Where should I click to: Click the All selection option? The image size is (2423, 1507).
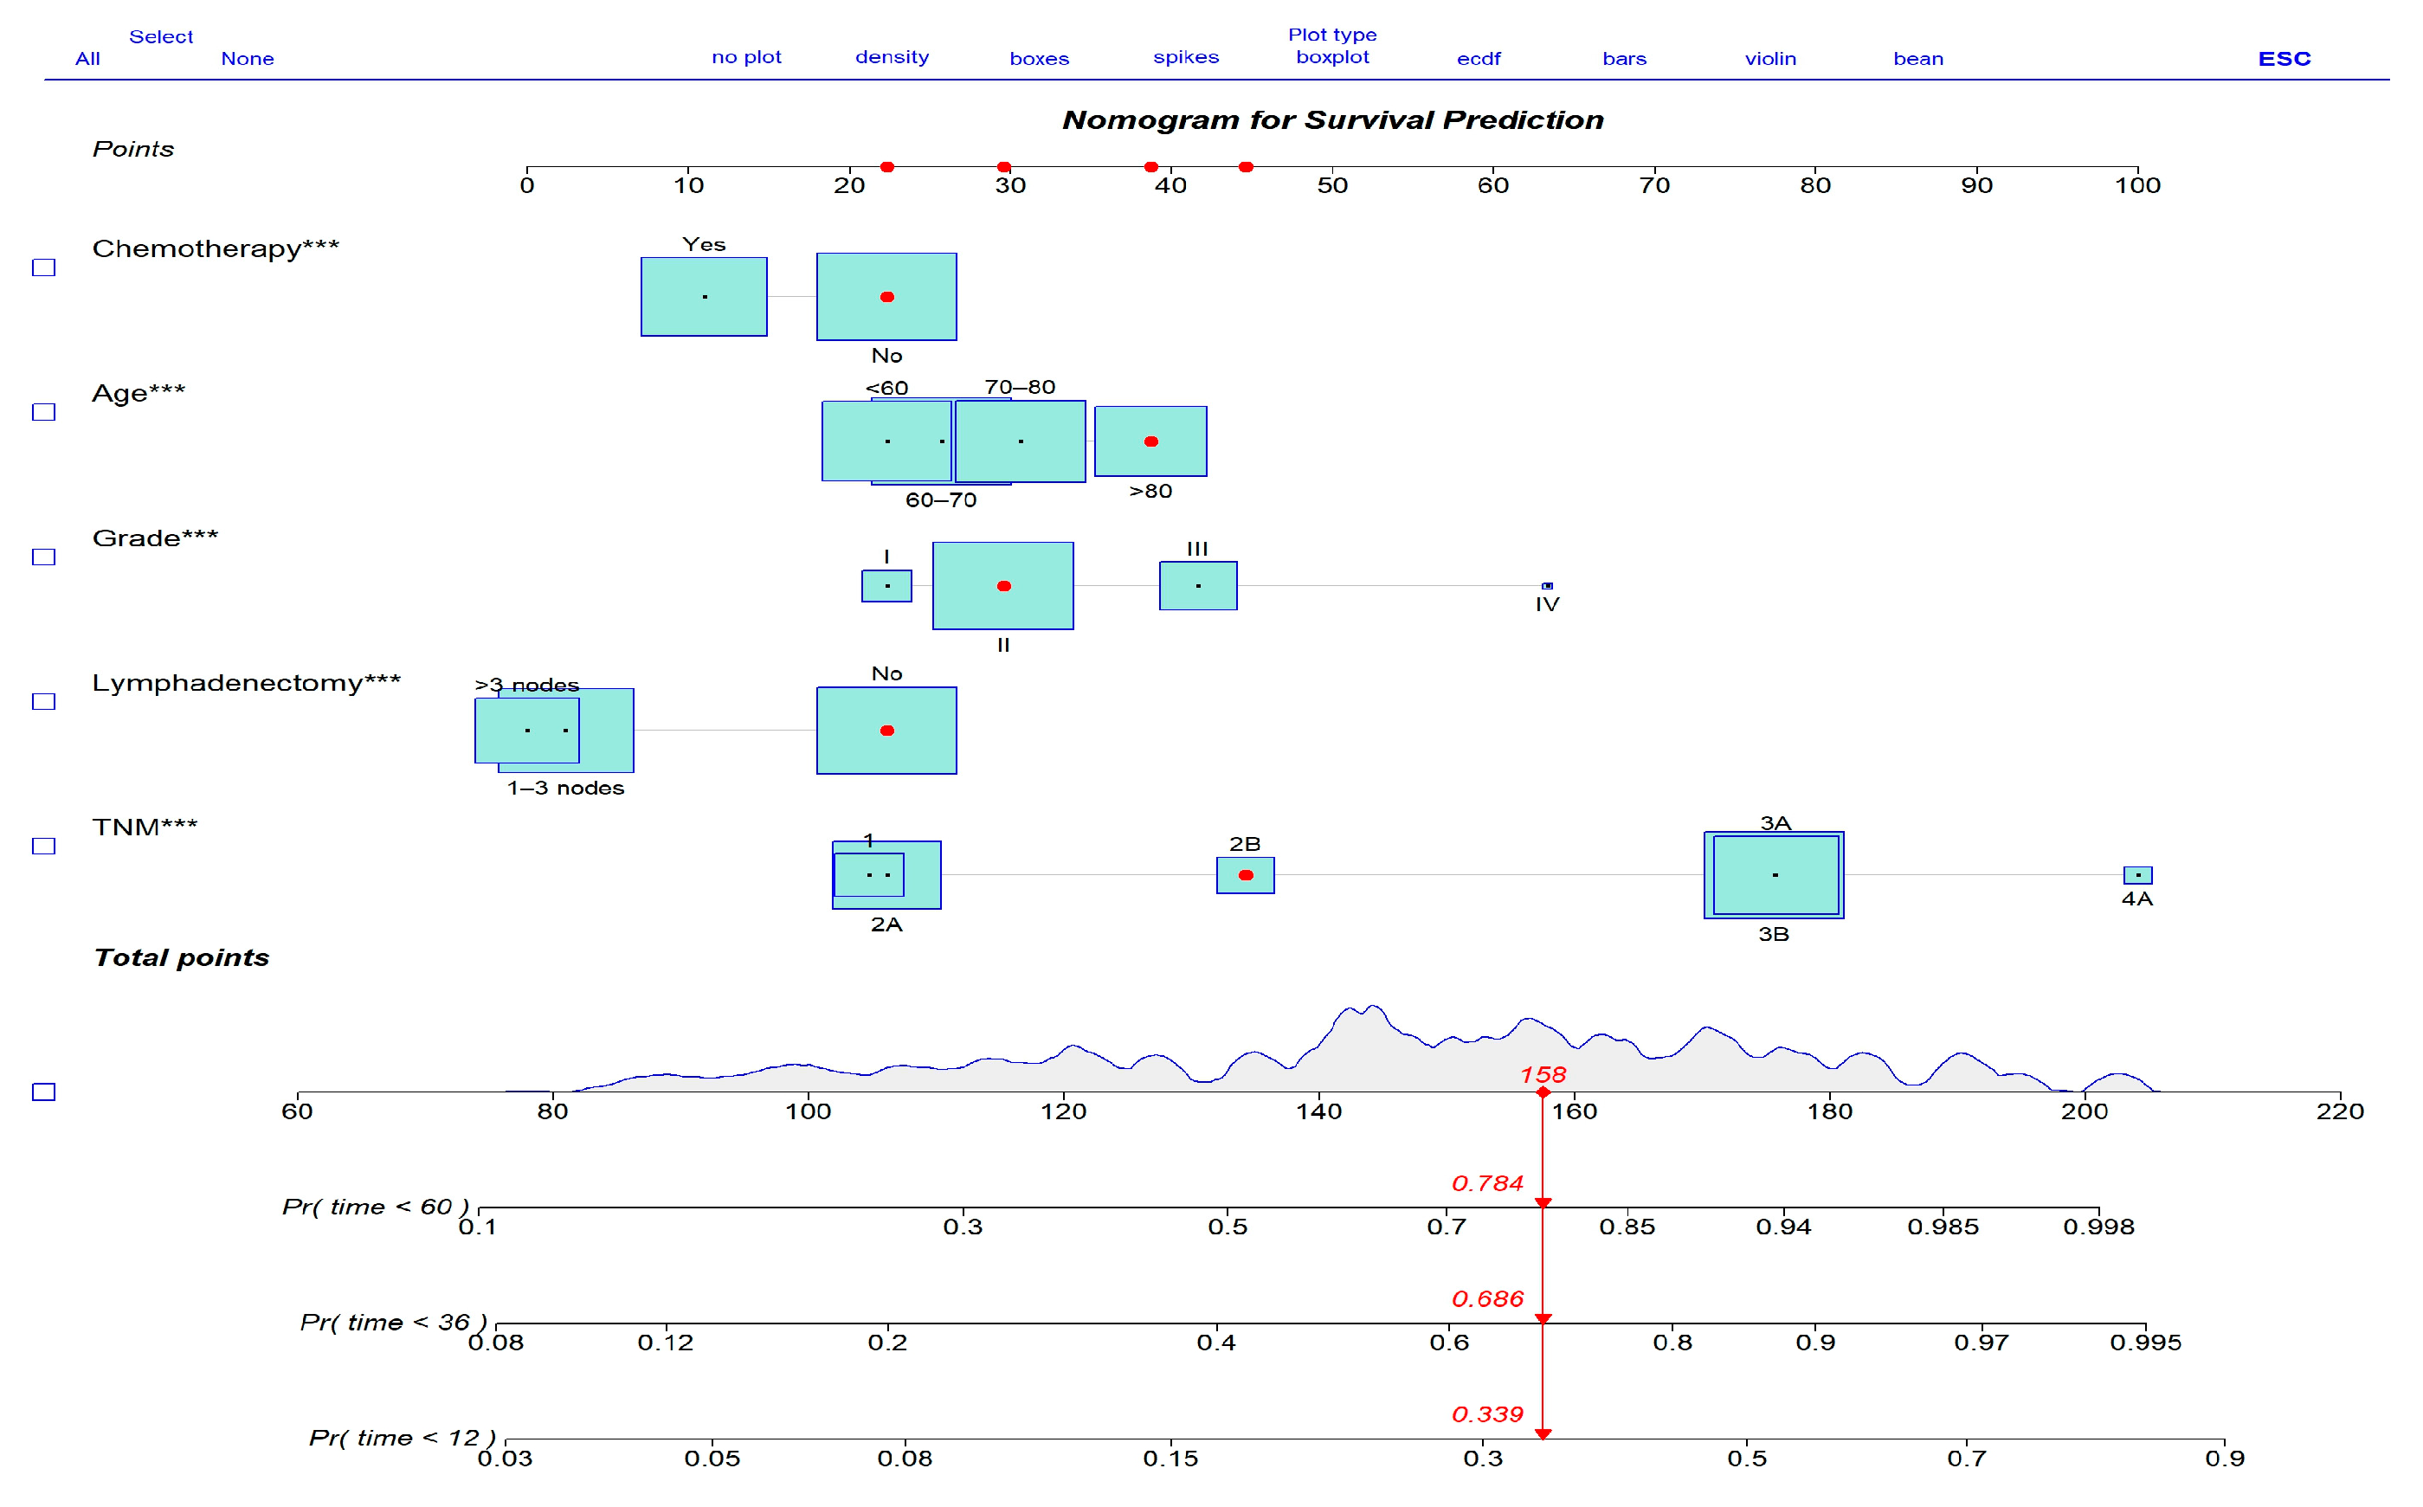pyautogui.click(x=87, y=59)
